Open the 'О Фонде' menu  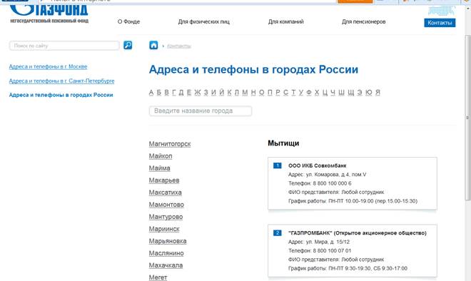point(128,21)
